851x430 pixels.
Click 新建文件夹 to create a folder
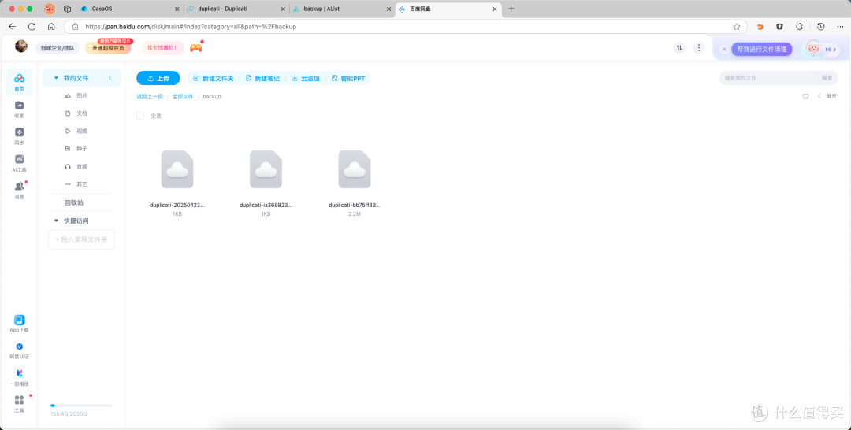(x=214, y=78)
